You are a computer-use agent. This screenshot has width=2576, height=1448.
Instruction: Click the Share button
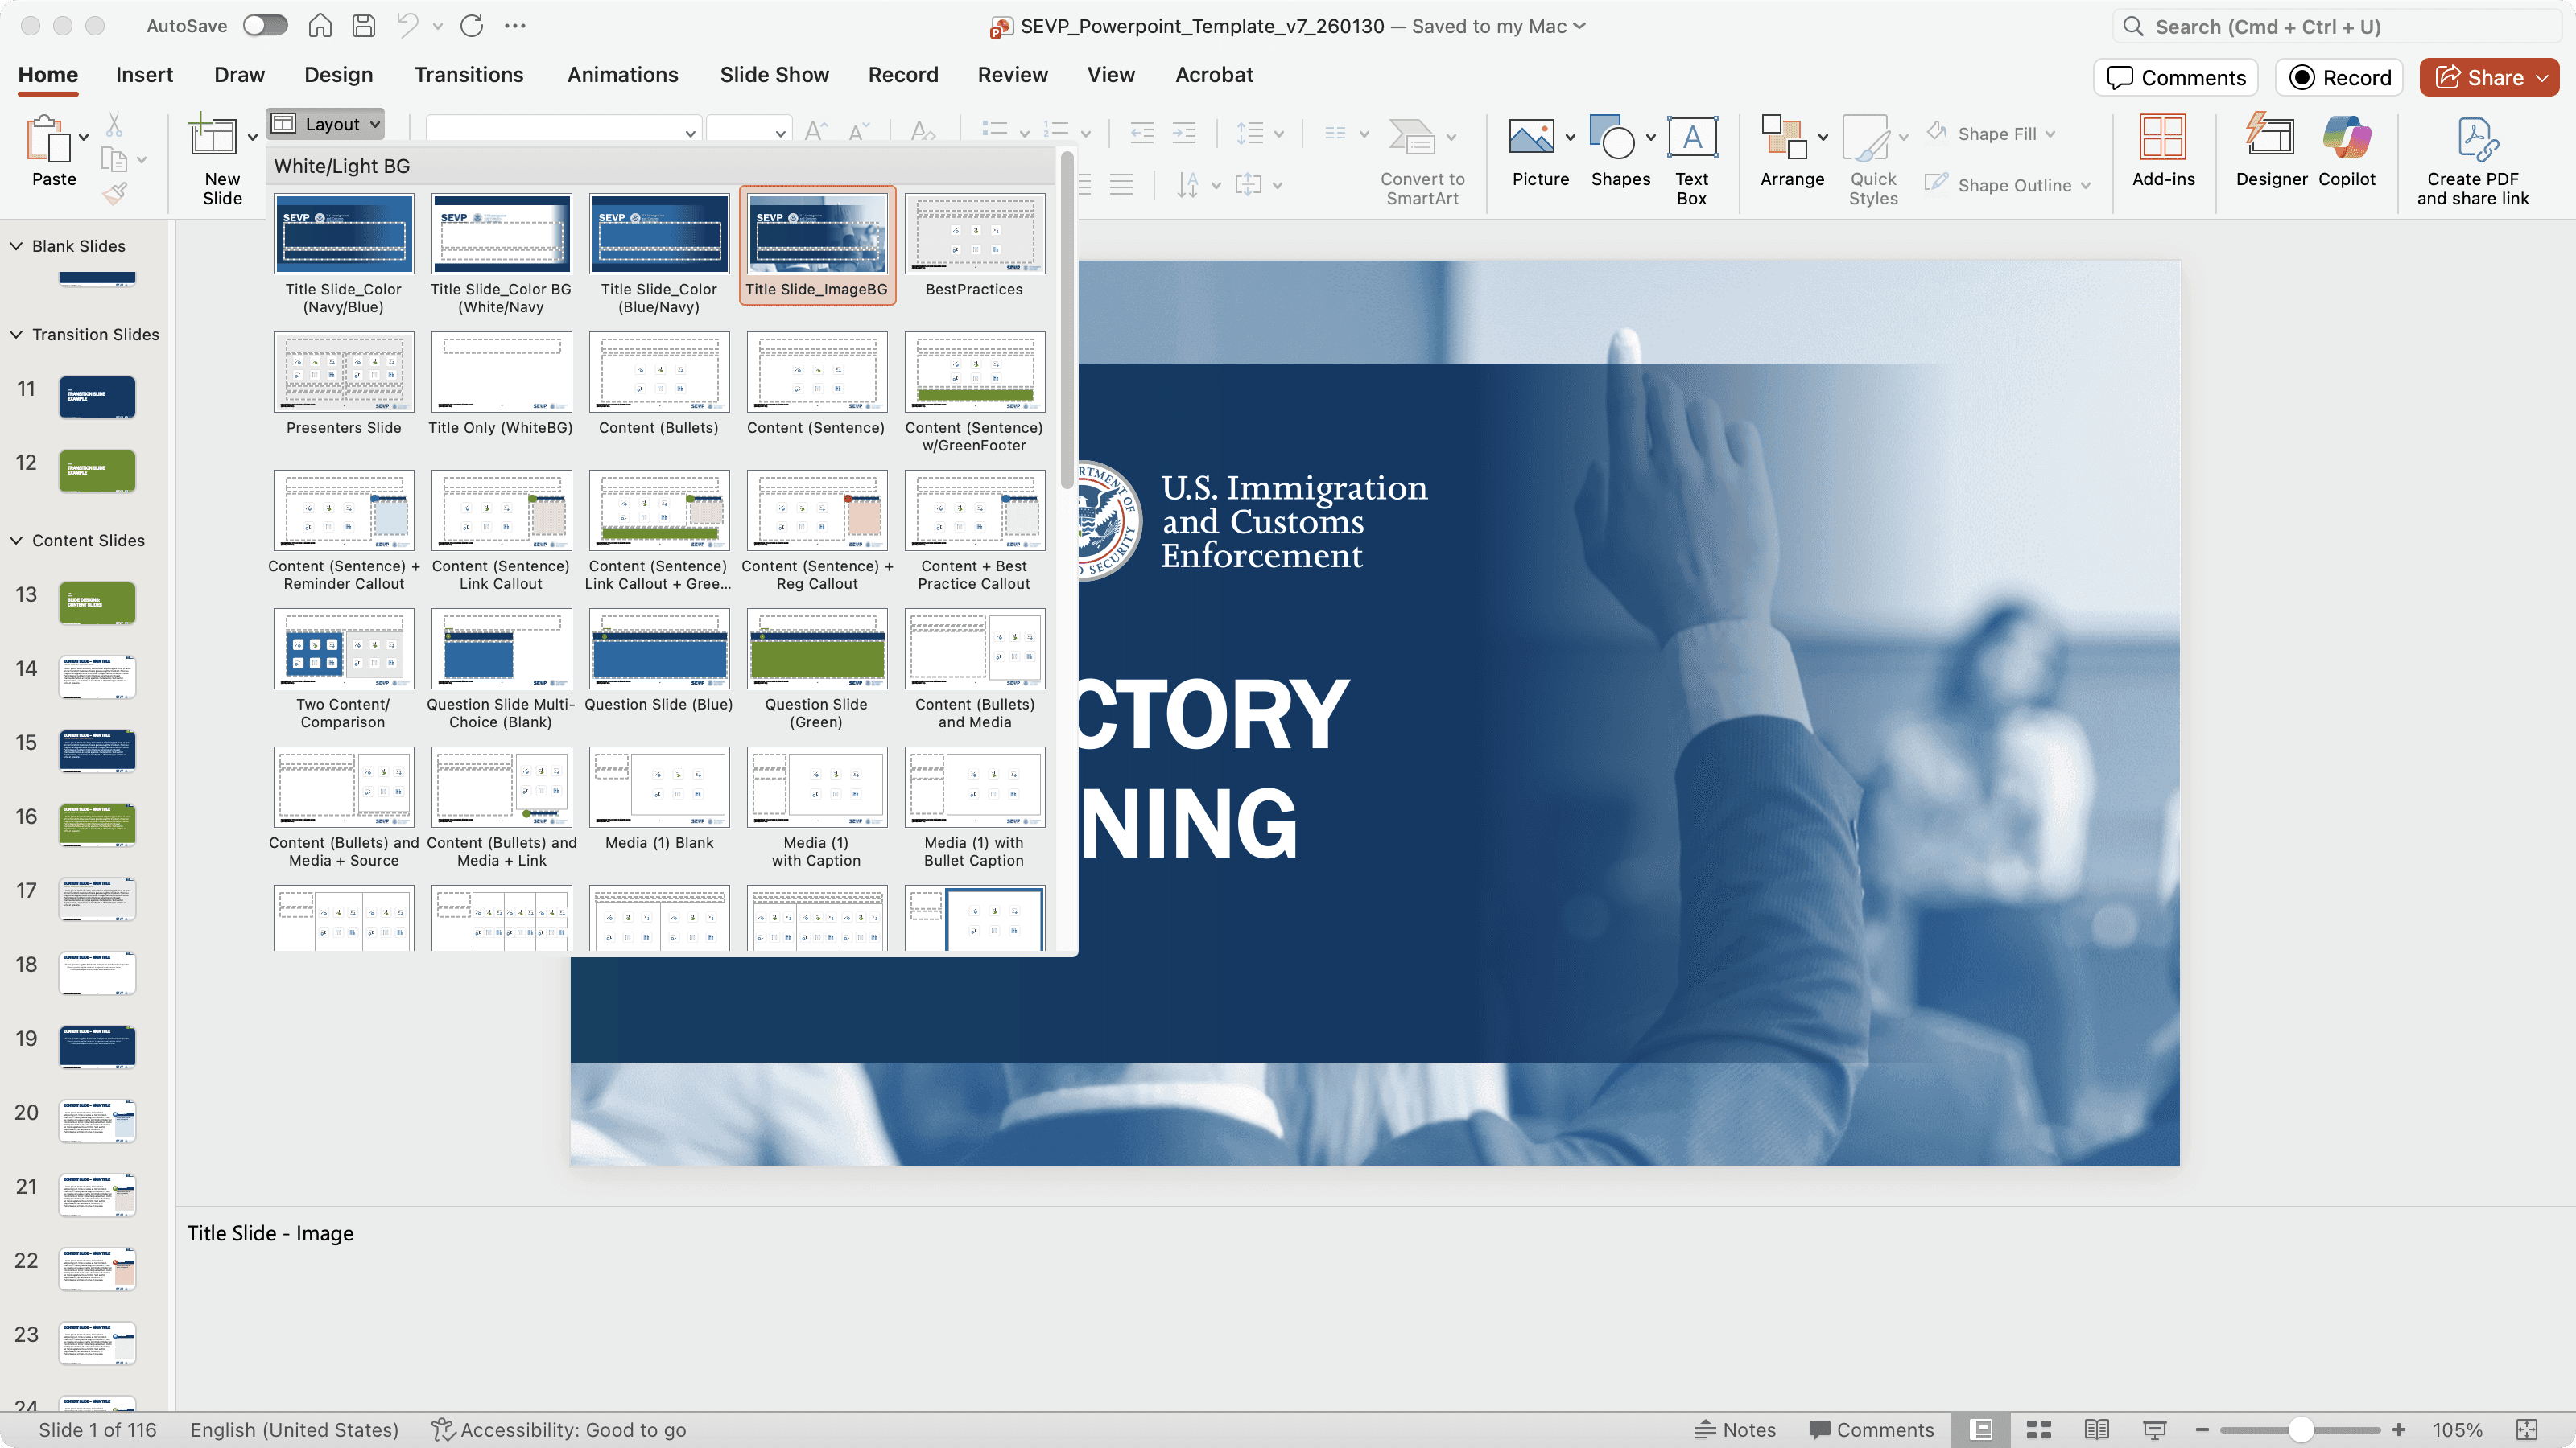click(x=2478, y=78)
